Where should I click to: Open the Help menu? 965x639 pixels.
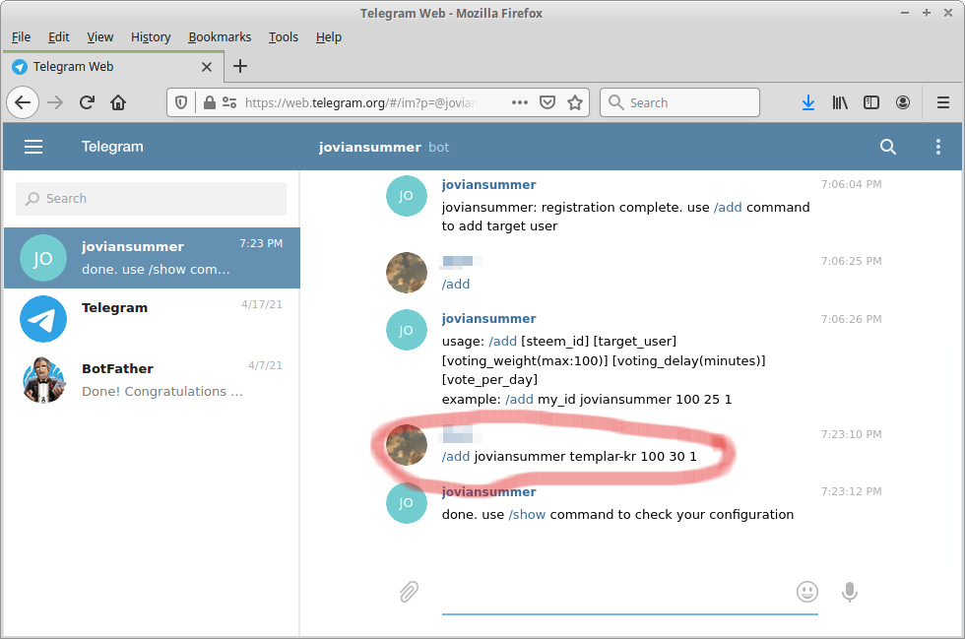[329, 37]
